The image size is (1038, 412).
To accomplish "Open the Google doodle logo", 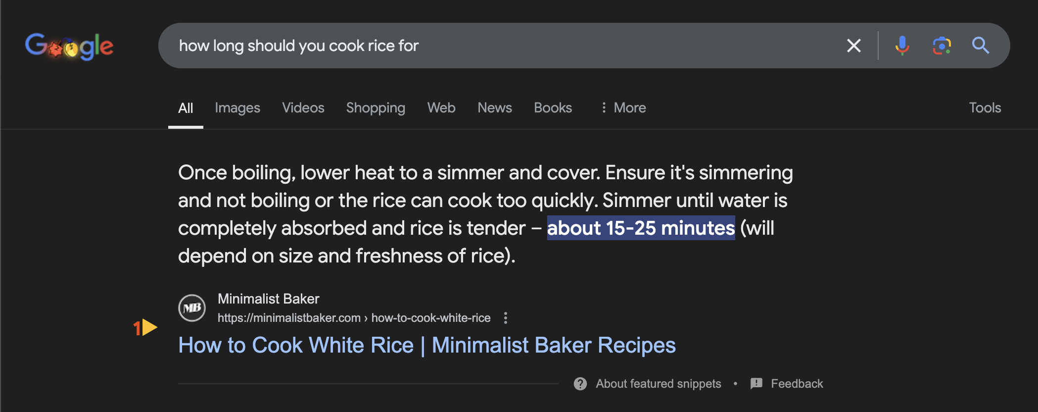I will click(x=69, y=46).
